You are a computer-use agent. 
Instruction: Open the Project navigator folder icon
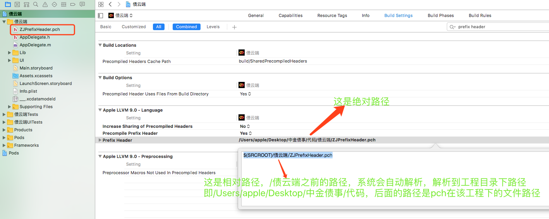click(x=8, y=4)
